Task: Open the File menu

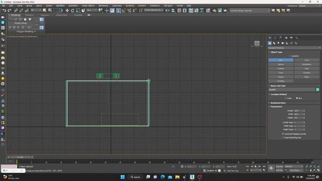Action: tap(4, 6)
